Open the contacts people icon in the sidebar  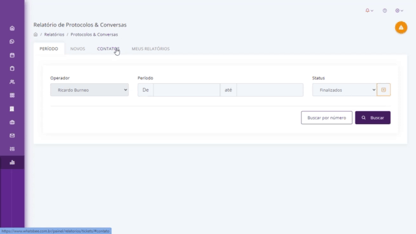tap(12, 82)
